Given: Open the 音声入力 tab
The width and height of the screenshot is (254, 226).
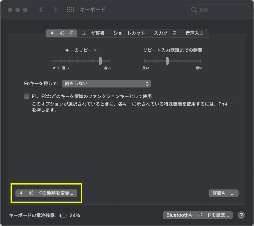Looking at the screenshot, I should tap(195, 33).
